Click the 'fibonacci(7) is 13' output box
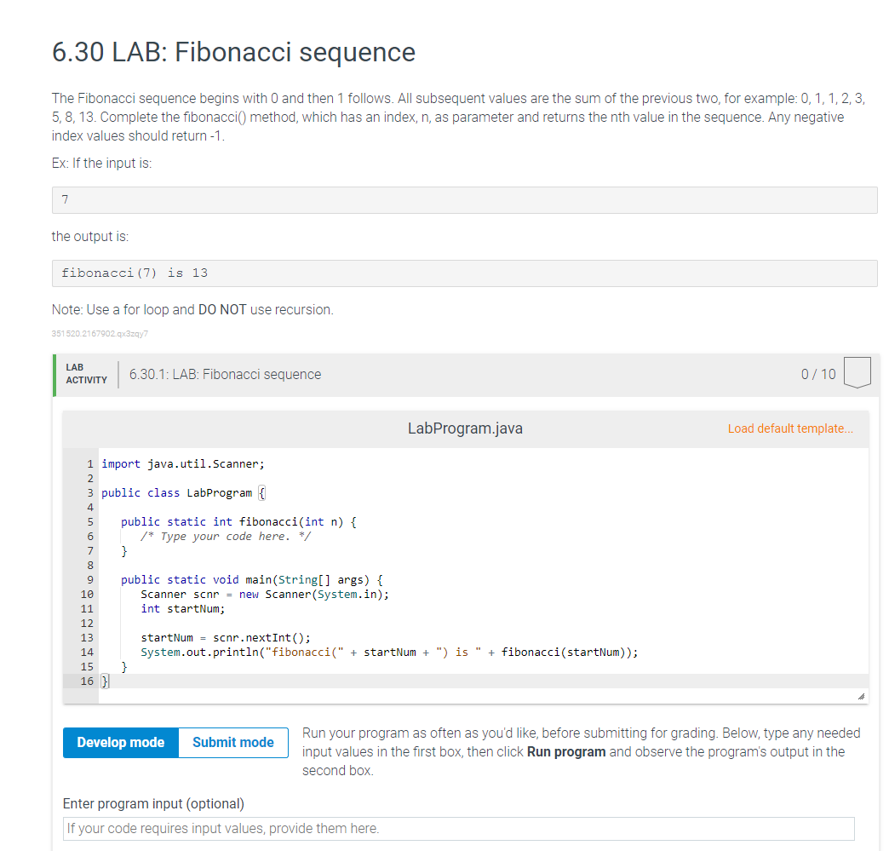The width and height of the screenshot is (889, 851). (x=464, y=273)
